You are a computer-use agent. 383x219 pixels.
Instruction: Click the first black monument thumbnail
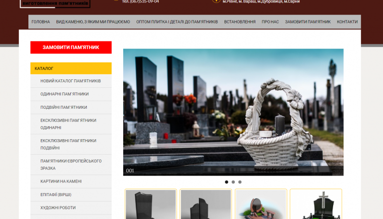pos(151,204)
